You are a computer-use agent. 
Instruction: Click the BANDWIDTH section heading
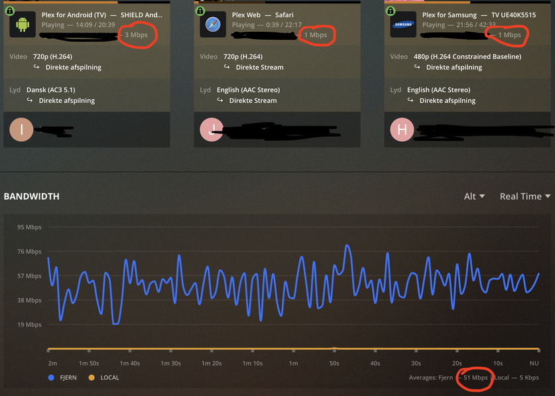(x=32, y=196)
